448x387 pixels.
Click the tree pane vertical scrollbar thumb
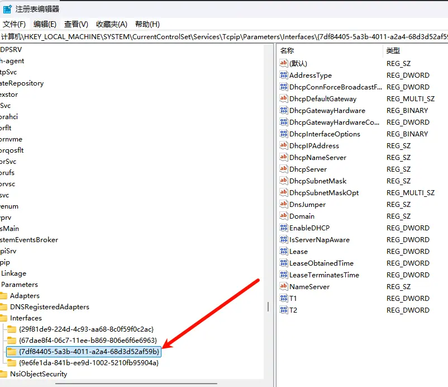[268, 306]
